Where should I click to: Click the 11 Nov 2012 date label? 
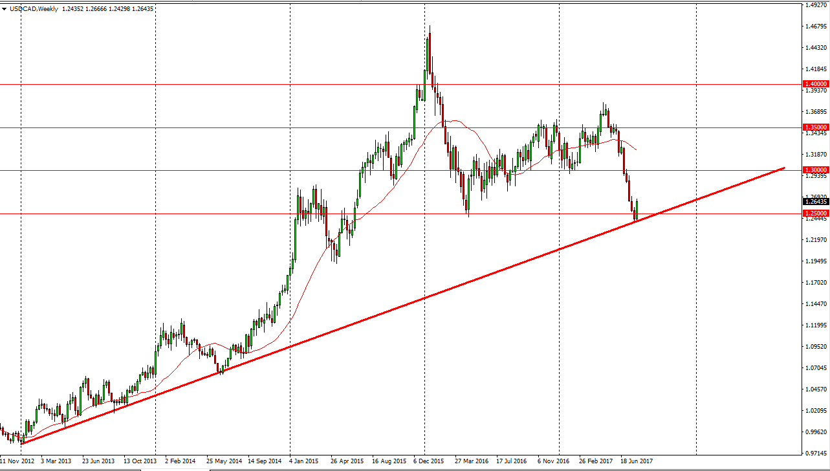[18, 461]
